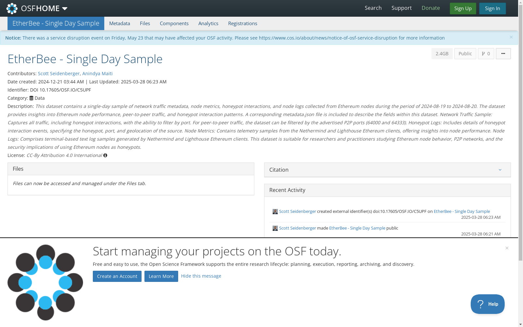Click the 2.4GB storage size button
This screenshot has height=327, width=523.
pyautogui.click(x=442, y=54)
